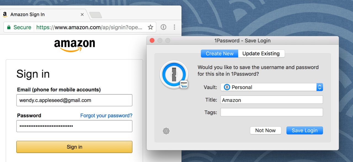
Task: Click the 1Password lock icon
Action: coord(174,74)
